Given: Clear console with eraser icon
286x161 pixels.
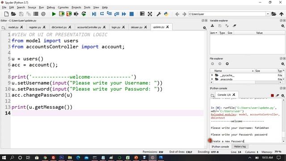Looking at the screenshot, I should tap(278, 95).
